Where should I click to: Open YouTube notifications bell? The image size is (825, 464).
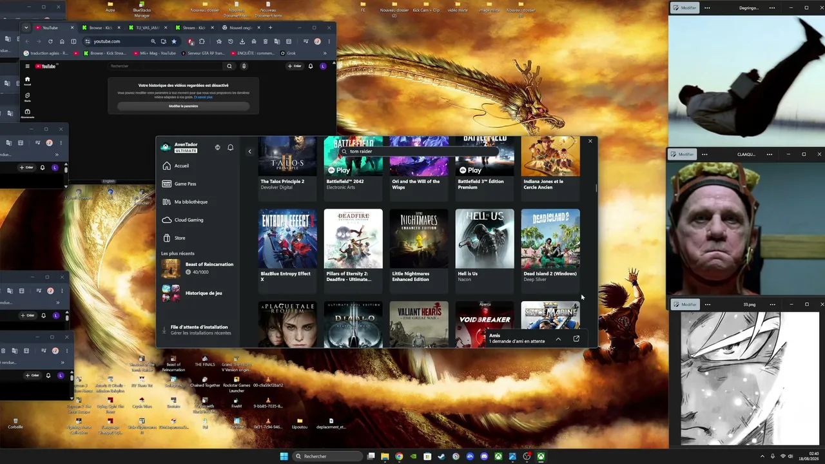click(x=311, y=66)
